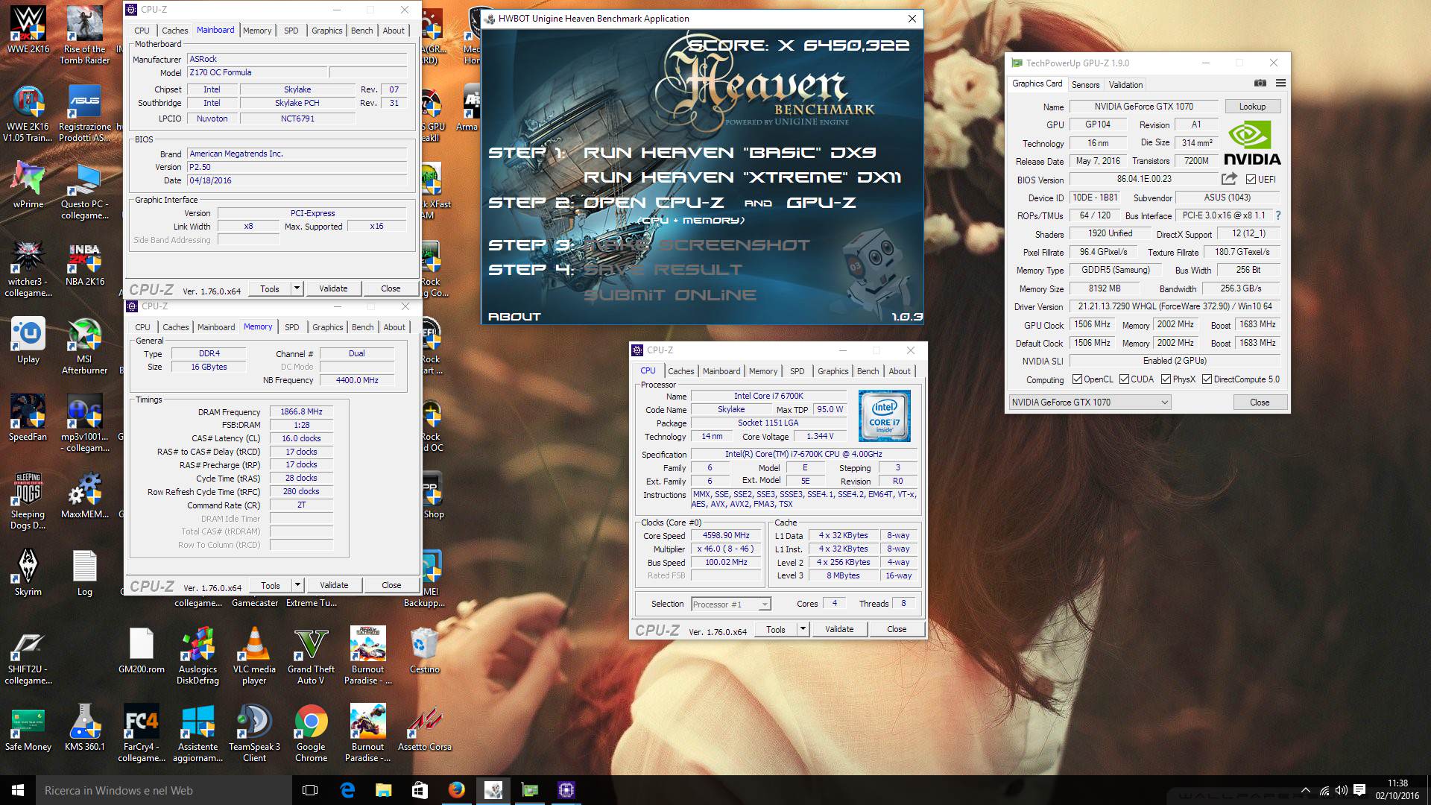Open Uplay desktop icon
This screenshot has width=1431, height=805.
click(x=28, y=339)
